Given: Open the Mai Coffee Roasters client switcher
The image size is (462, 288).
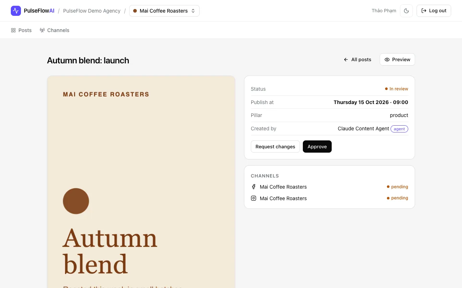Looking at the screenshot, I should [x=164, y=11].
